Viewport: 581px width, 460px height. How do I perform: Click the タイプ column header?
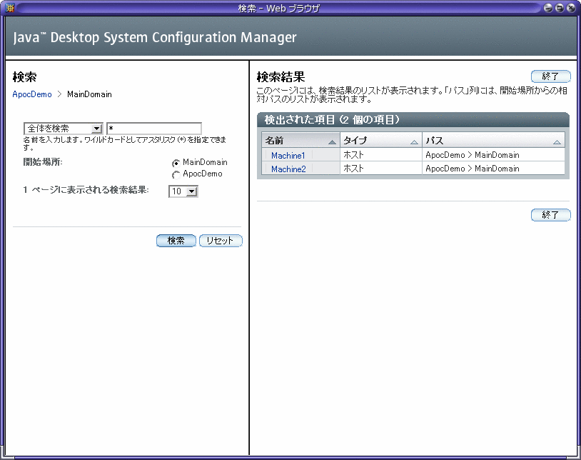[x=381, y=140]
